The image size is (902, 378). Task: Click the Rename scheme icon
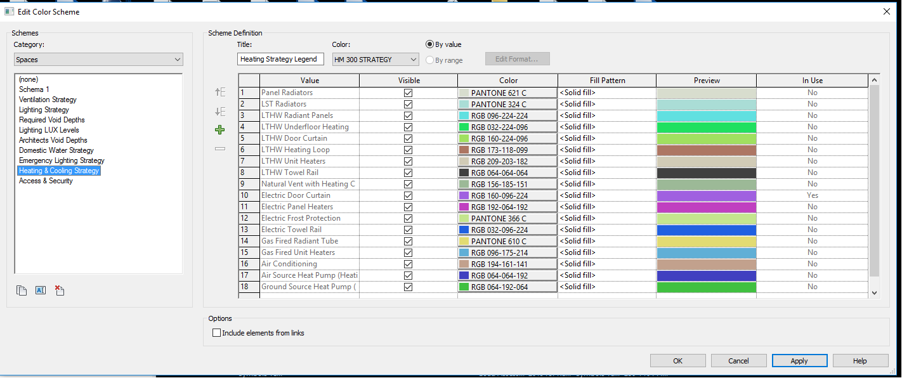click(x=41, y=290)
